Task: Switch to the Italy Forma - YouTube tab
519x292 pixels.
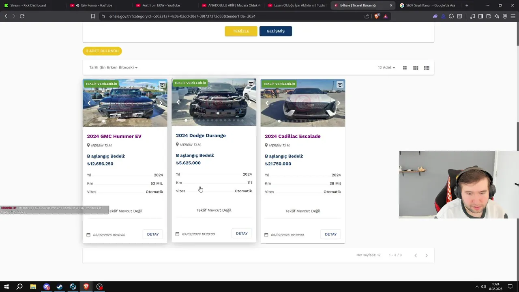Action: [x=98, y=5]
